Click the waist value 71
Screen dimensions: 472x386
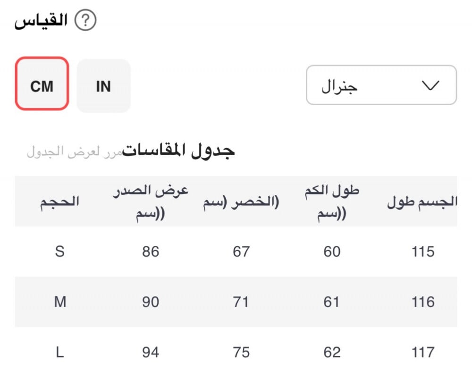[241, 302]
